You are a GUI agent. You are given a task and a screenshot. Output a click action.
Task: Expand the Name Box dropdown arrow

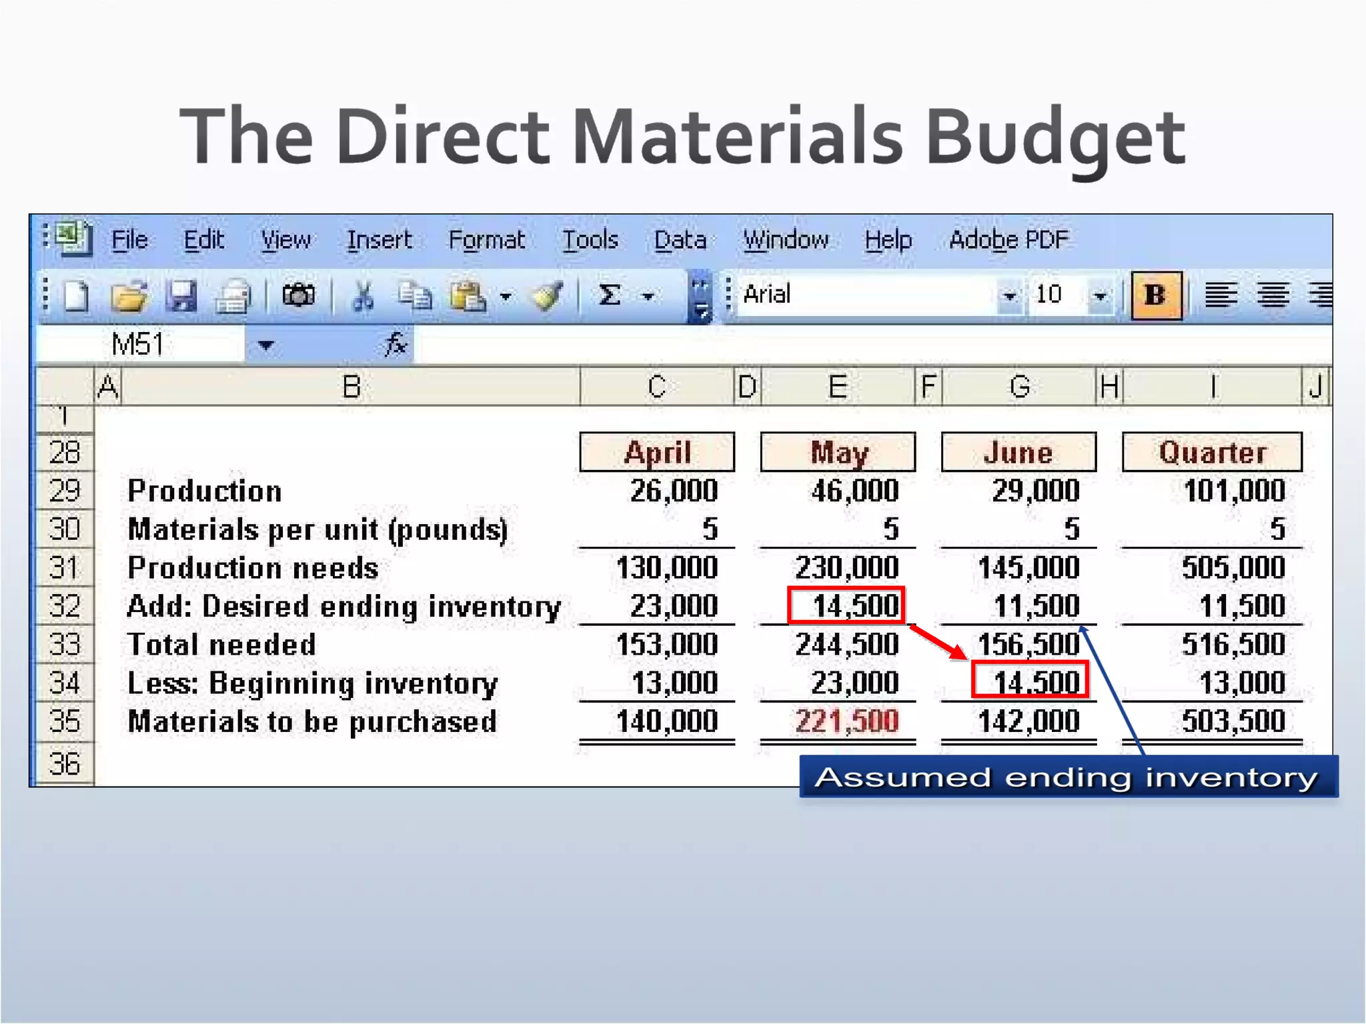tap(265, 345)
